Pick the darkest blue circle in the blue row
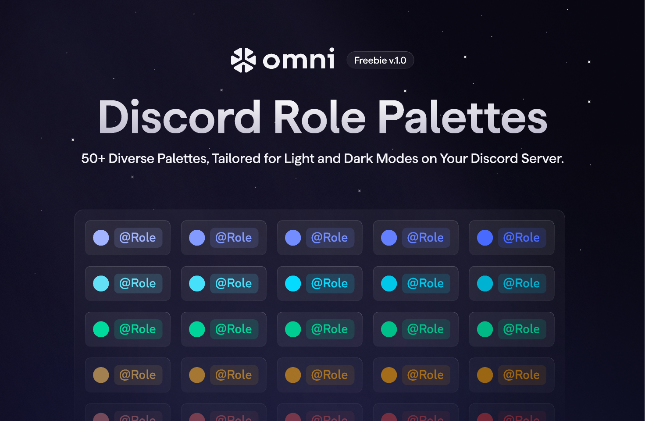Screen dimensions: 645x421 click(x=485, y=238)
